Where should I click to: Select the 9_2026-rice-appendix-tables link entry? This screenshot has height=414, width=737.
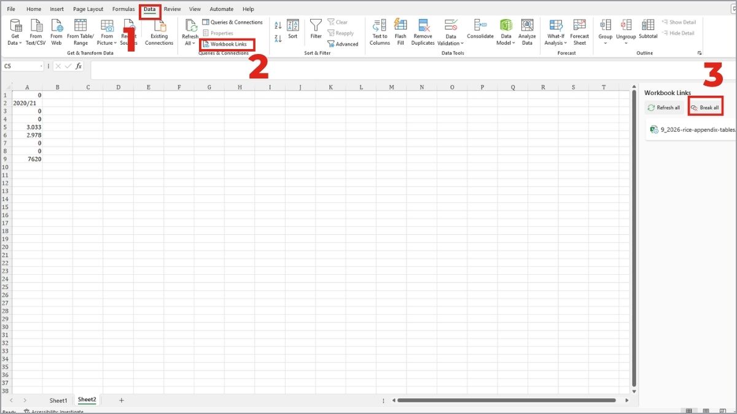692,130
